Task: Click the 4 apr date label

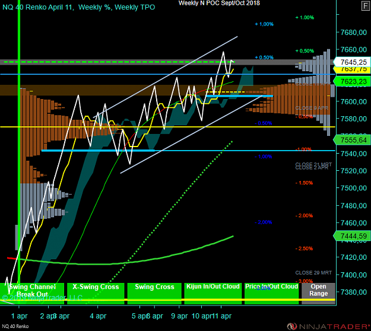Action: point(98,316)
